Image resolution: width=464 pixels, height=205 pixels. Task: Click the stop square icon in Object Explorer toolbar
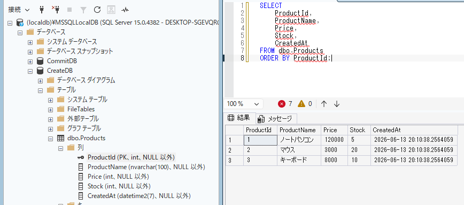pos(69,10)
